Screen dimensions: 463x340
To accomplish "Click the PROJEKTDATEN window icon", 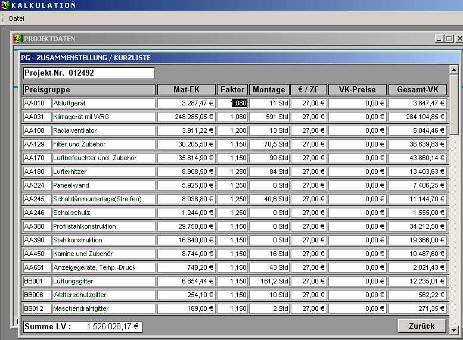I will (x=18, y=39).
